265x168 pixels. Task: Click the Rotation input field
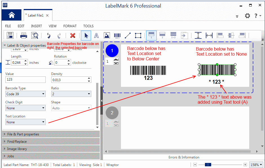61,63
